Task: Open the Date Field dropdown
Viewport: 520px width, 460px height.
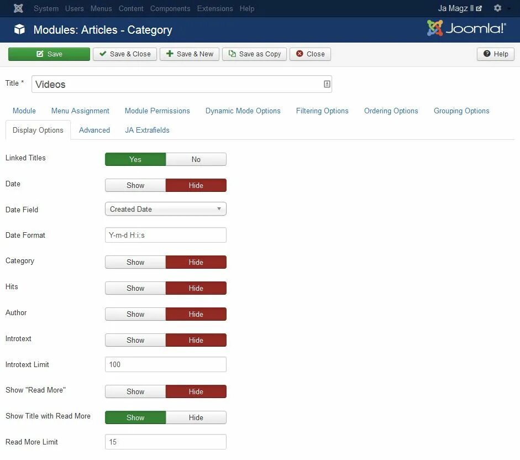Action: coord(166,209)
